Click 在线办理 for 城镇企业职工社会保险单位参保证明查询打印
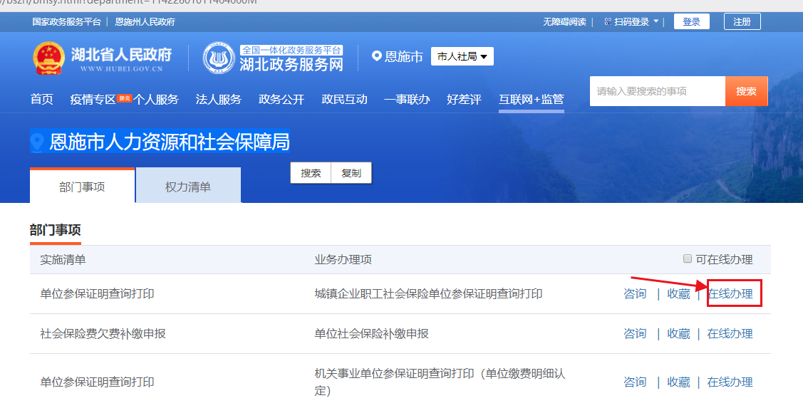This screenshot has height=408, width=803. [730, 294]
